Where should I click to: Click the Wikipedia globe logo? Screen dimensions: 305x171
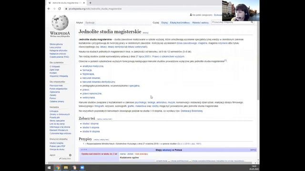[x=60, y=22]
